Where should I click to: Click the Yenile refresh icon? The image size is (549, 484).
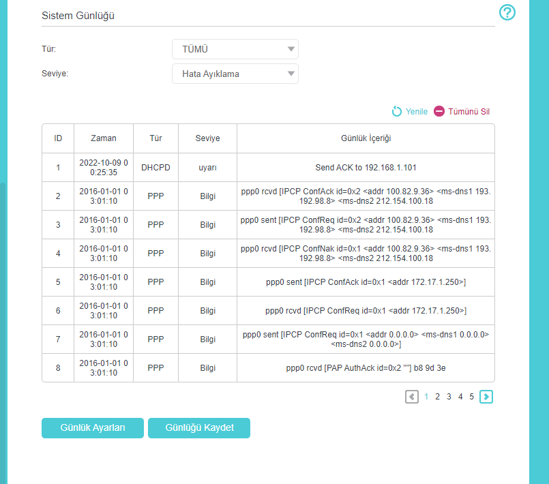(397, 111)
